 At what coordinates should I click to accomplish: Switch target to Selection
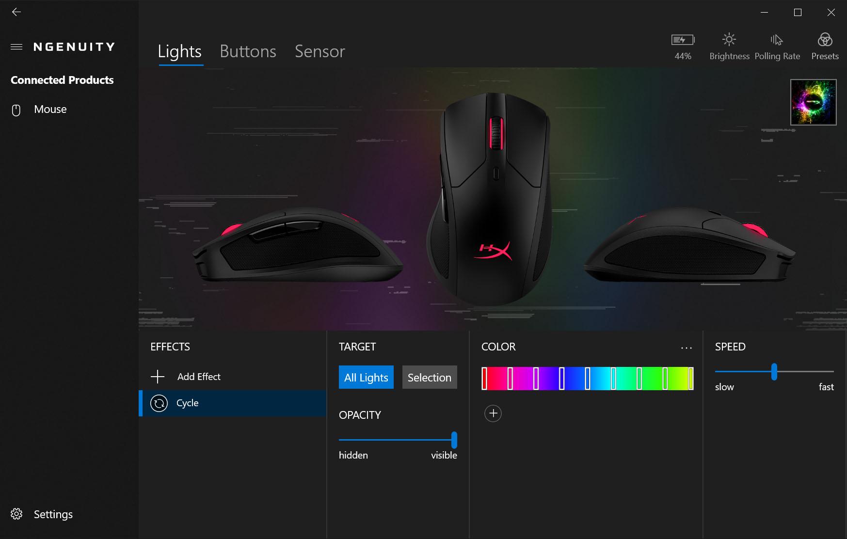[430, 377]
